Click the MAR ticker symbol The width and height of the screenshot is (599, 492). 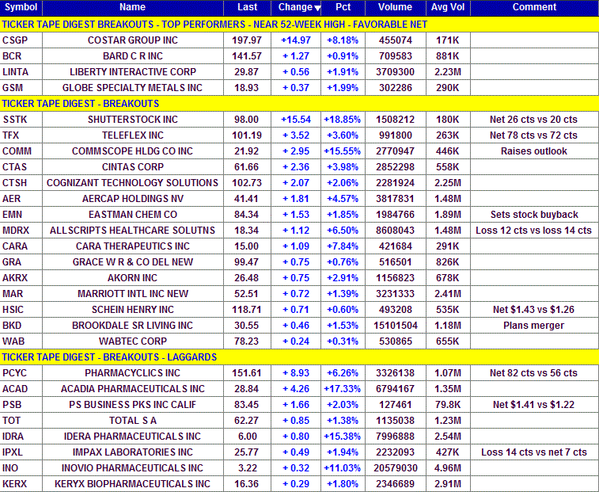click(x=13, y=294)
